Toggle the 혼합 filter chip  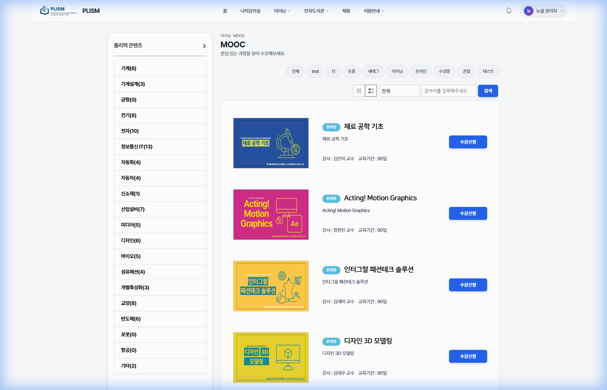pyautogui.click(x=466, y=71)
